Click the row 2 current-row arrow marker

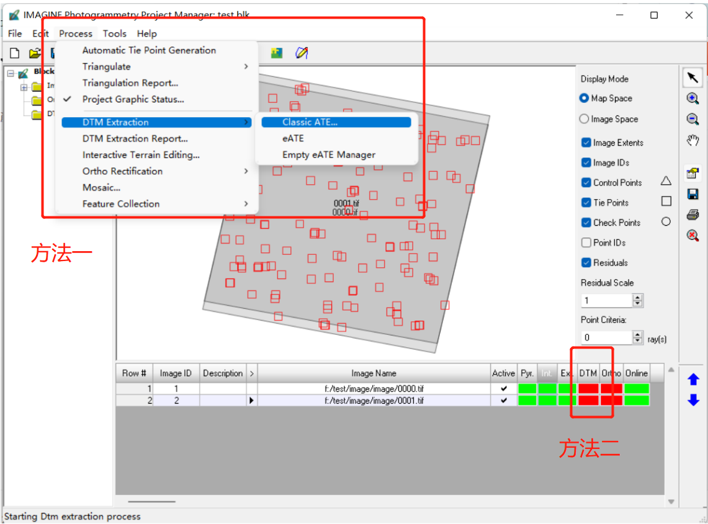click(251, 401)
